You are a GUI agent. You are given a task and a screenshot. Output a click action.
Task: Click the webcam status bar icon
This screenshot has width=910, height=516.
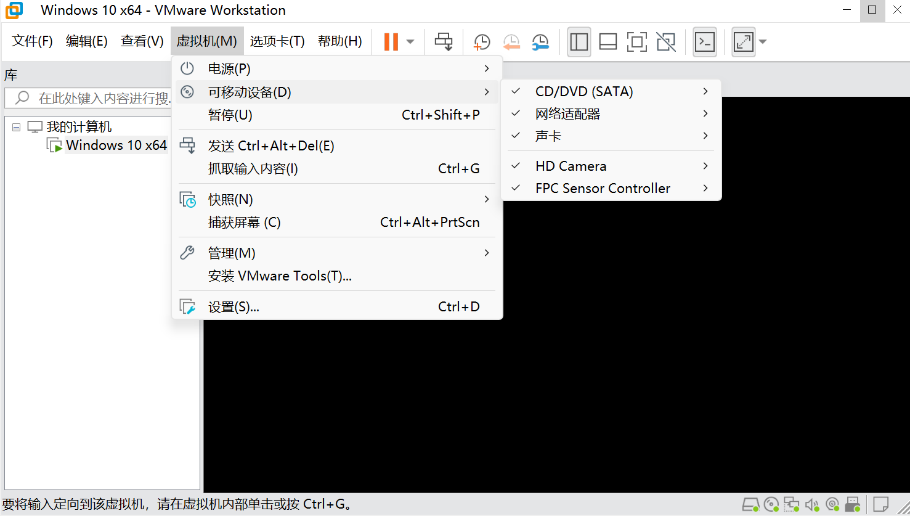point(832,505)
